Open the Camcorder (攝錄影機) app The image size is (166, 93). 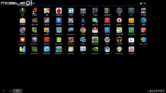(23, 30)
